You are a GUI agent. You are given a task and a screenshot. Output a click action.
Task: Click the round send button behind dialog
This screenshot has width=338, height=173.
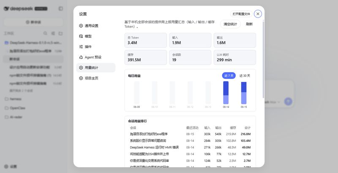tap(288, 101)
